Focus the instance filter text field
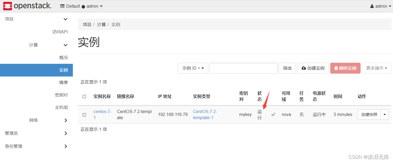Image resolution: width=393 pixels, height=162 pixels. (244, 68)
